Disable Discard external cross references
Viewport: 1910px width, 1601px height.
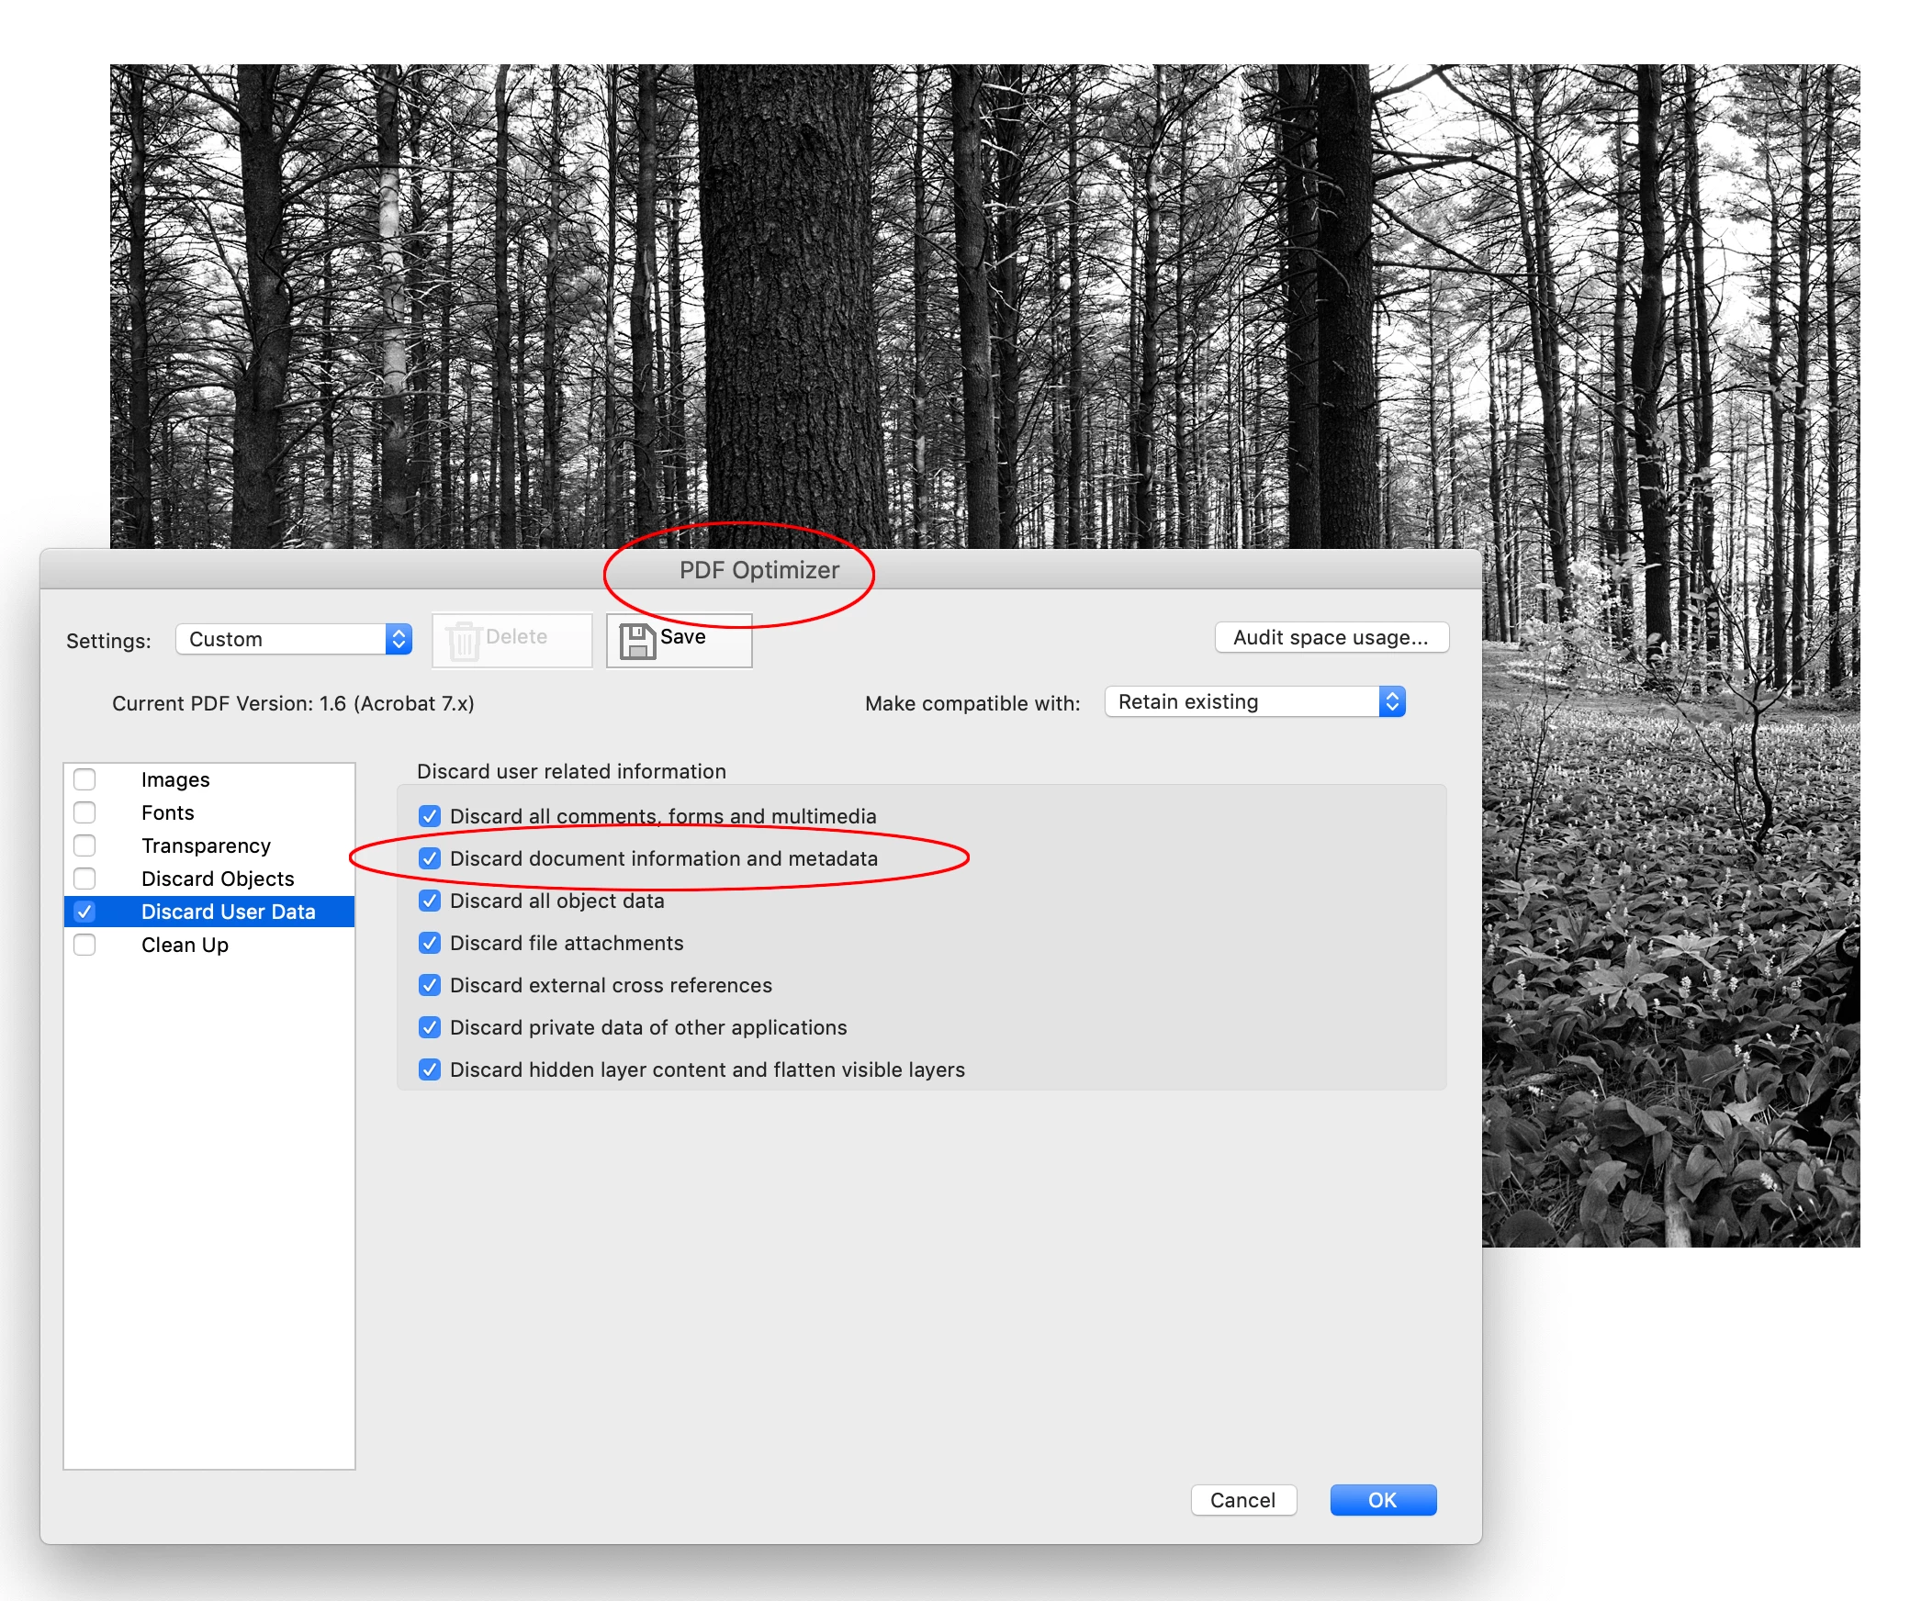point(430,985)
